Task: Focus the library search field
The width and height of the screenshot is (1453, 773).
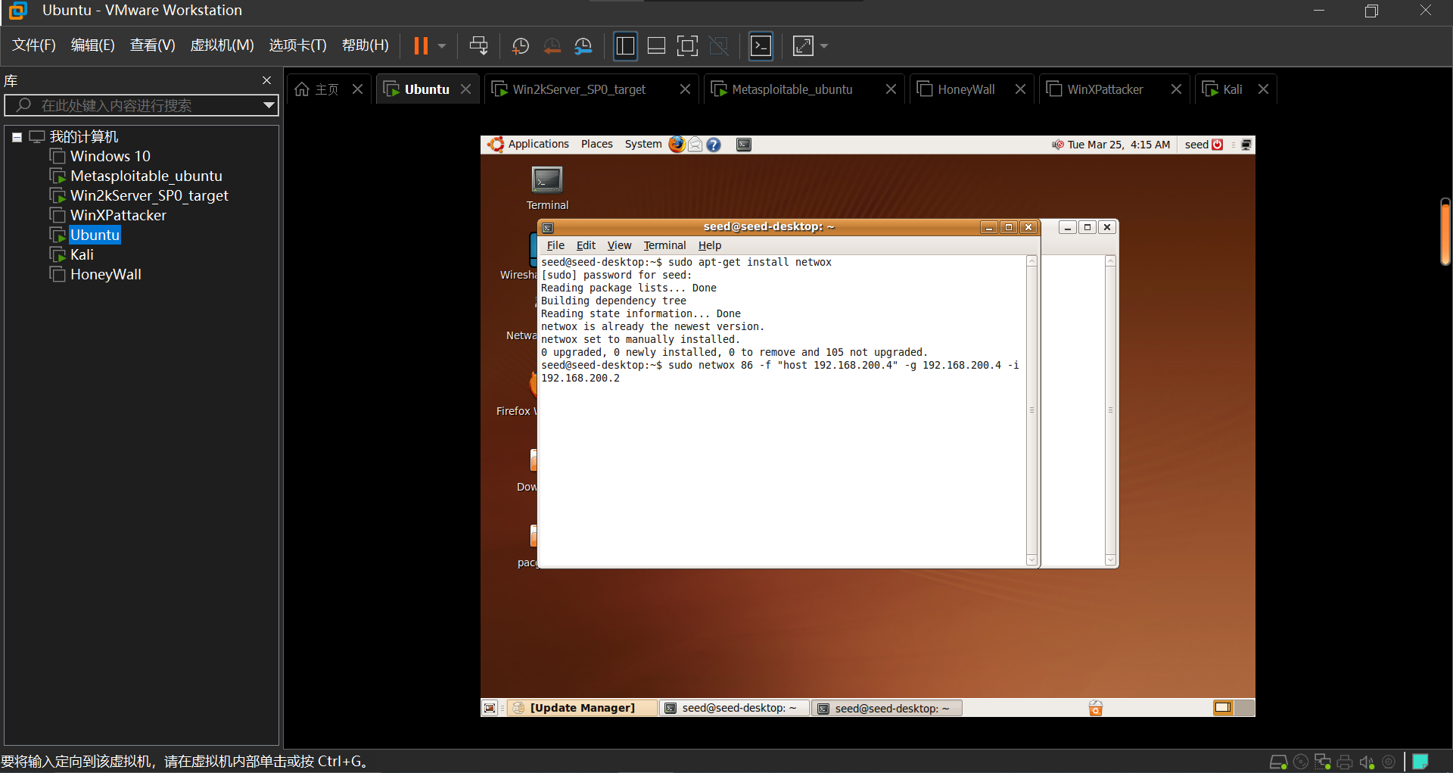Action: [142, 105]
